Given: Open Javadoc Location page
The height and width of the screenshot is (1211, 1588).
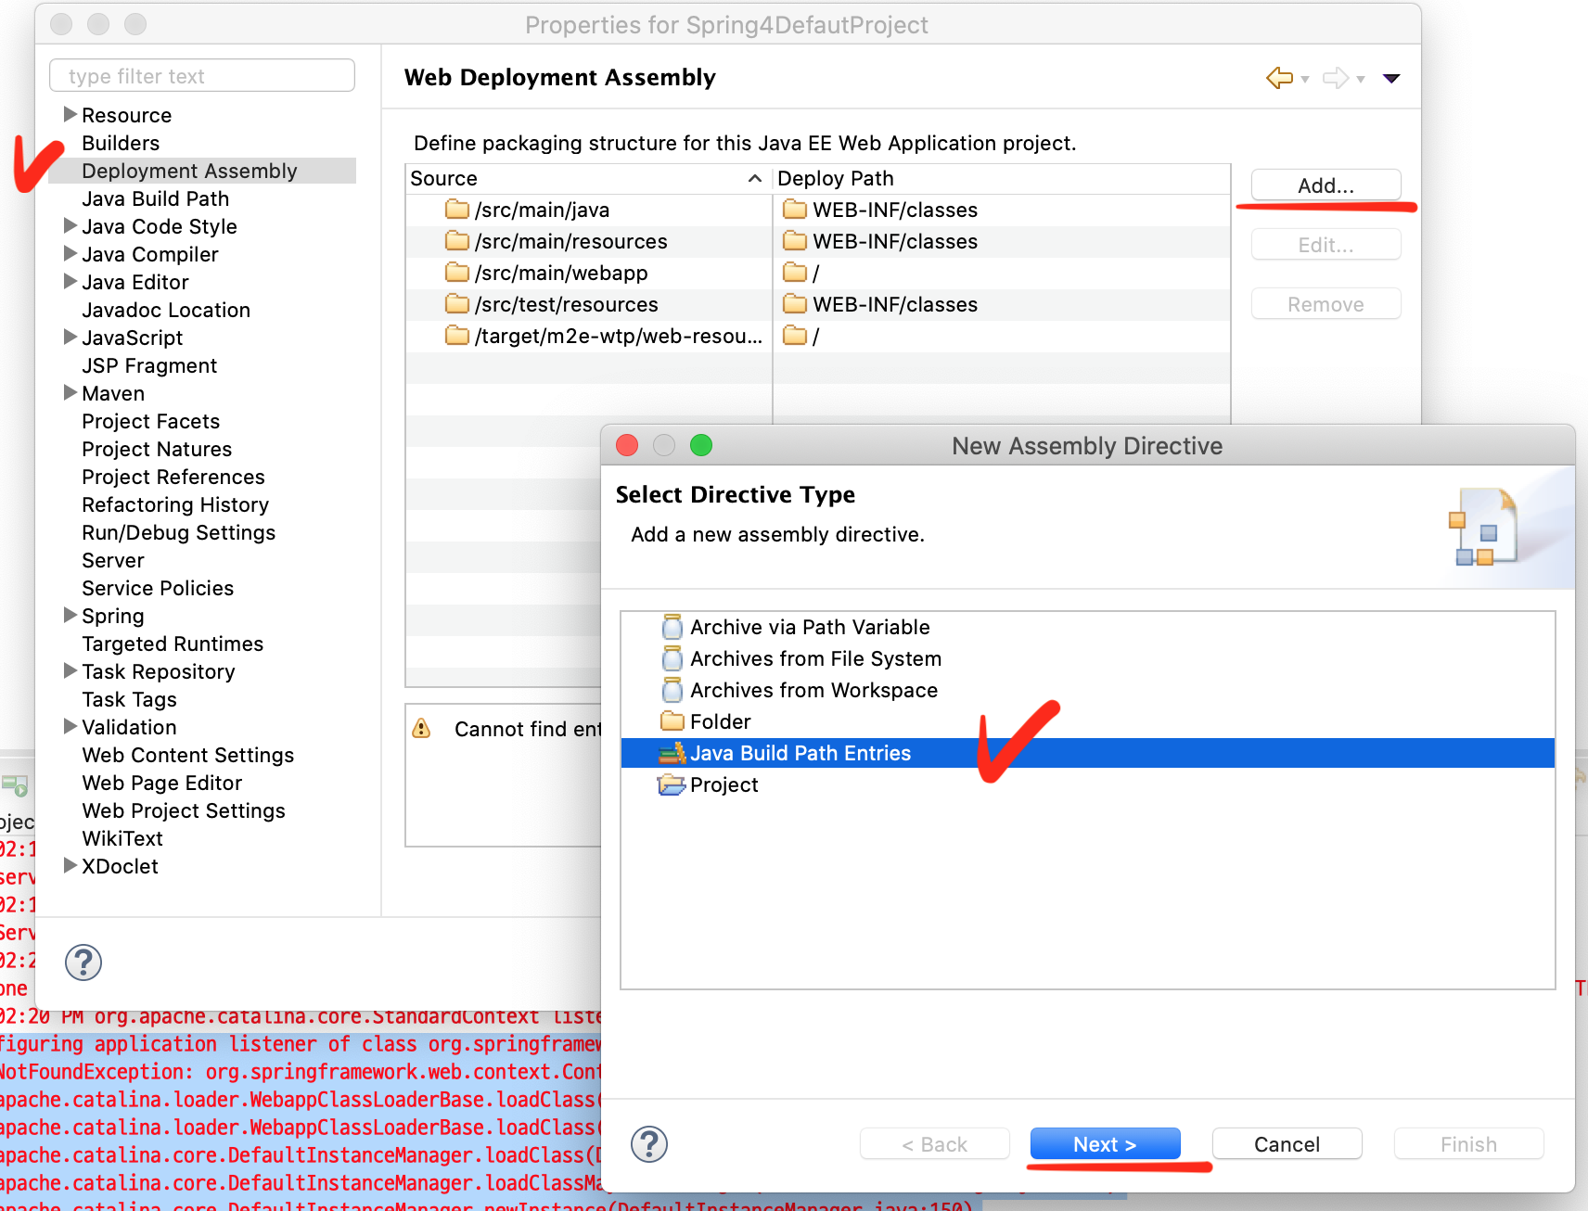Looking at the screenshot, I should [x=166, y=310].
